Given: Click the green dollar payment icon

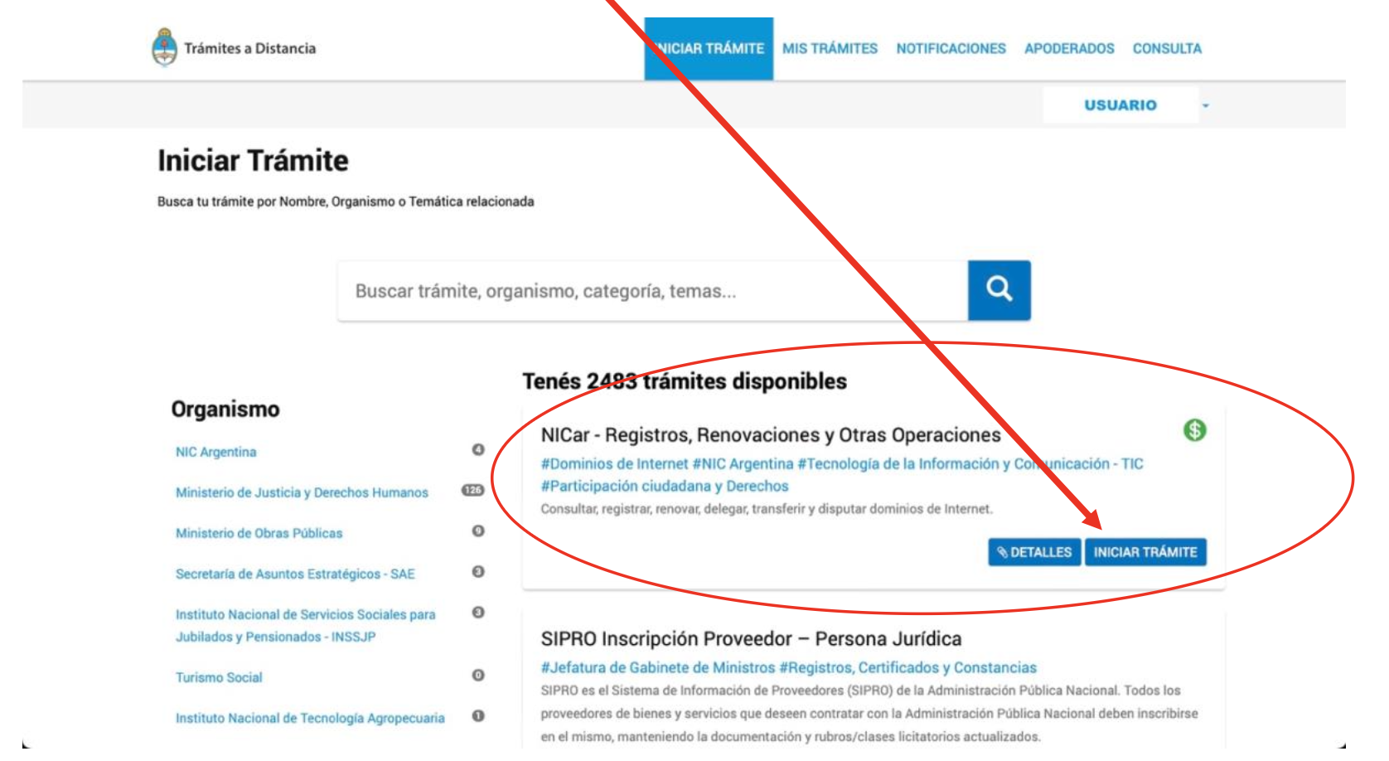Looking at the screenshot, I should [x=1194, y=430].
